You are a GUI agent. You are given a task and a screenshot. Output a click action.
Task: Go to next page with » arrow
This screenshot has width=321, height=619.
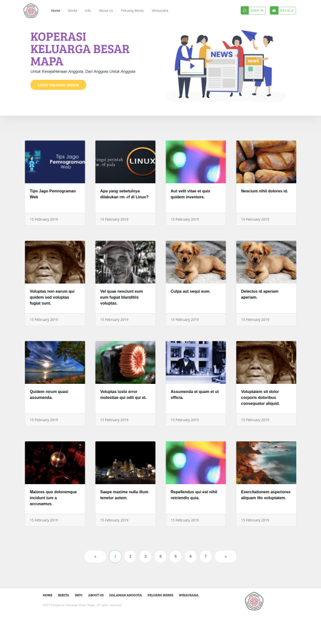(225, 556)
